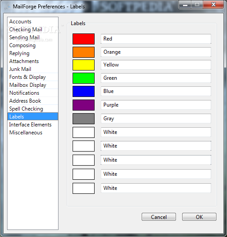
Task: Pick the yellow label color swatch
Action: [x=84, y=65]
